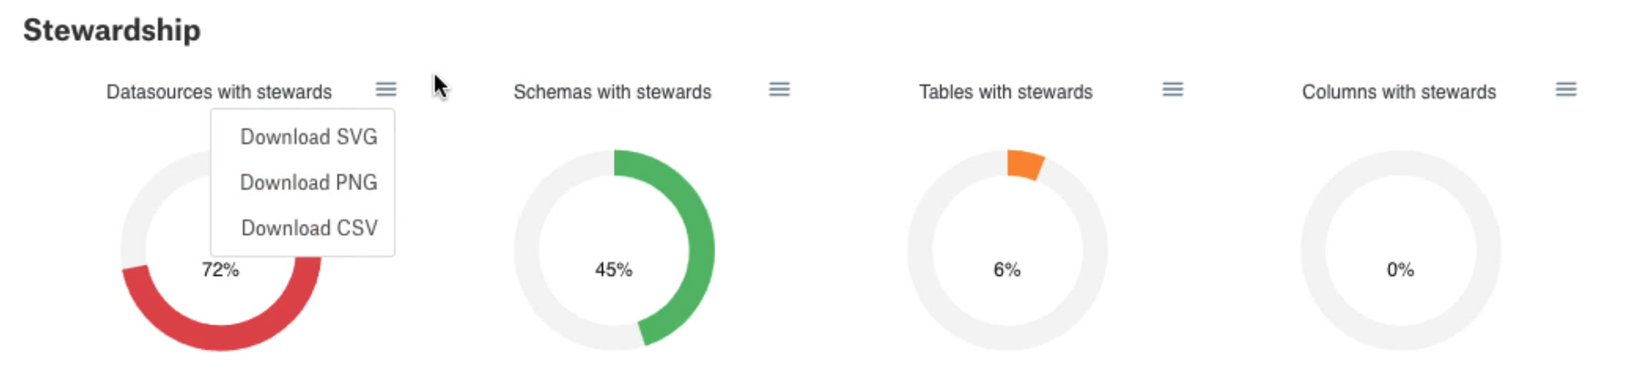1637x379 pixels.
Task: Click the orange tables donut slice
Action: [x=1024, y=164]
